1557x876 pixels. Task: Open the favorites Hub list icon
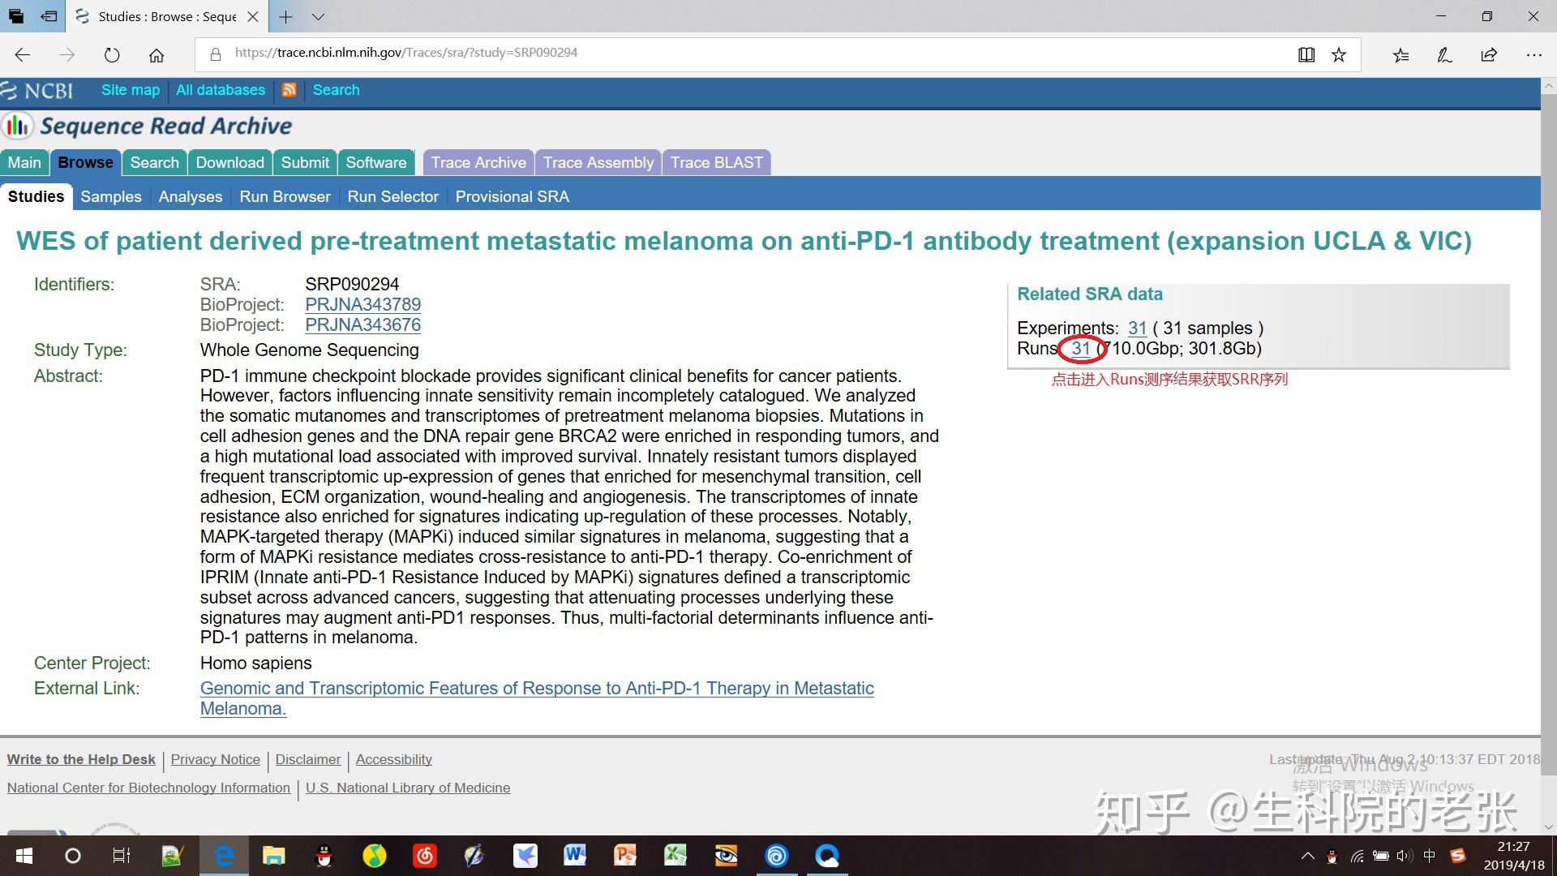pyautogui.click(x=1400, y=54)
